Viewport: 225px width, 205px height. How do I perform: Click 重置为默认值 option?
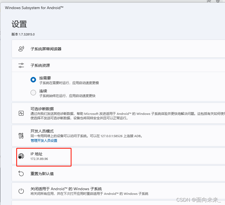(42, 174)
